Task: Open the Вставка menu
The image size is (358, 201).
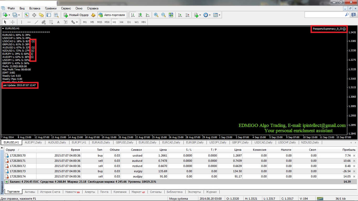Action: pyautogui.click(x=35, y=8)
